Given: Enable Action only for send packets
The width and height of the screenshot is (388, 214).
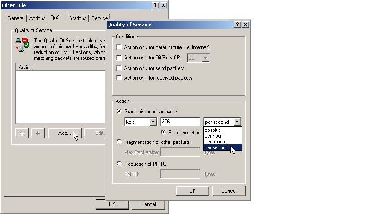Looking at the screenshot, I should pyautogui.click(x=119, y=68).
